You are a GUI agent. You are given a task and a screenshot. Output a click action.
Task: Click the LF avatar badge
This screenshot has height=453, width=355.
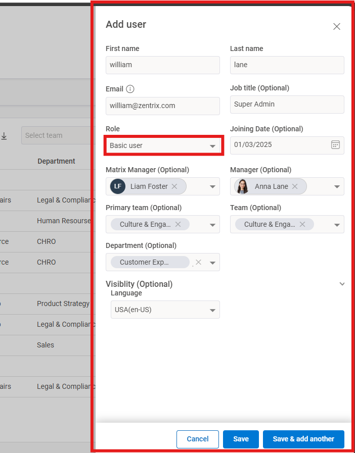[x=118, y=186]
